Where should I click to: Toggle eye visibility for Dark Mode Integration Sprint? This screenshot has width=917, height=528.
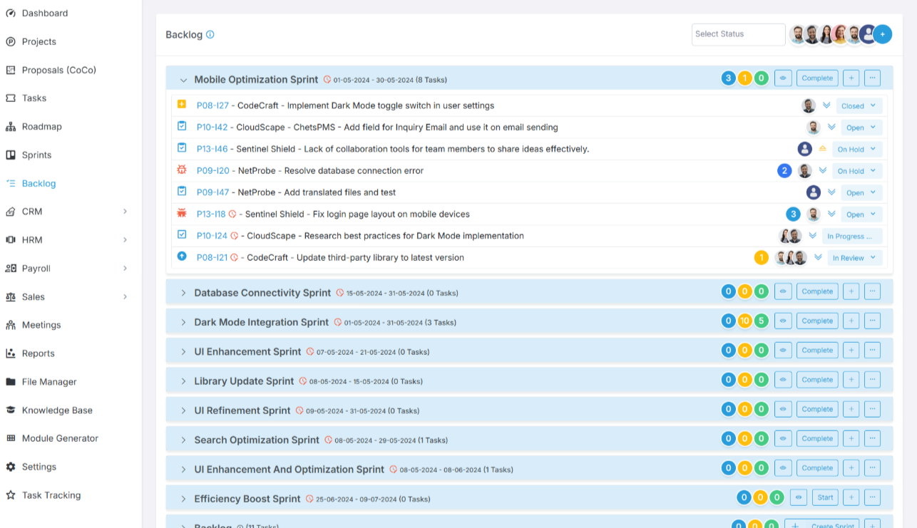tap(783, 321)
